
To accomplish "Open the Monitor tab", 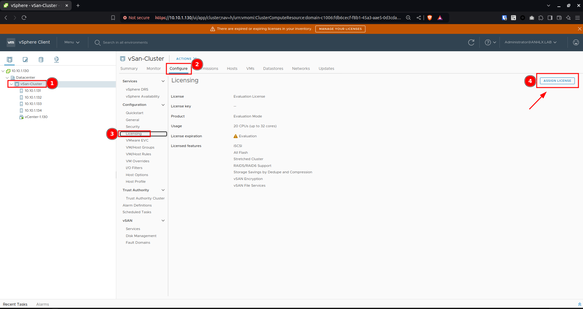I will (154, 69).
